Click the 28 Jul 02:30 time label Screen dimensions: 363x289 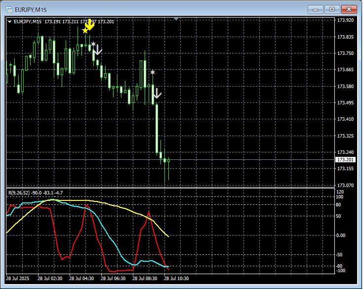coord(50,278)
